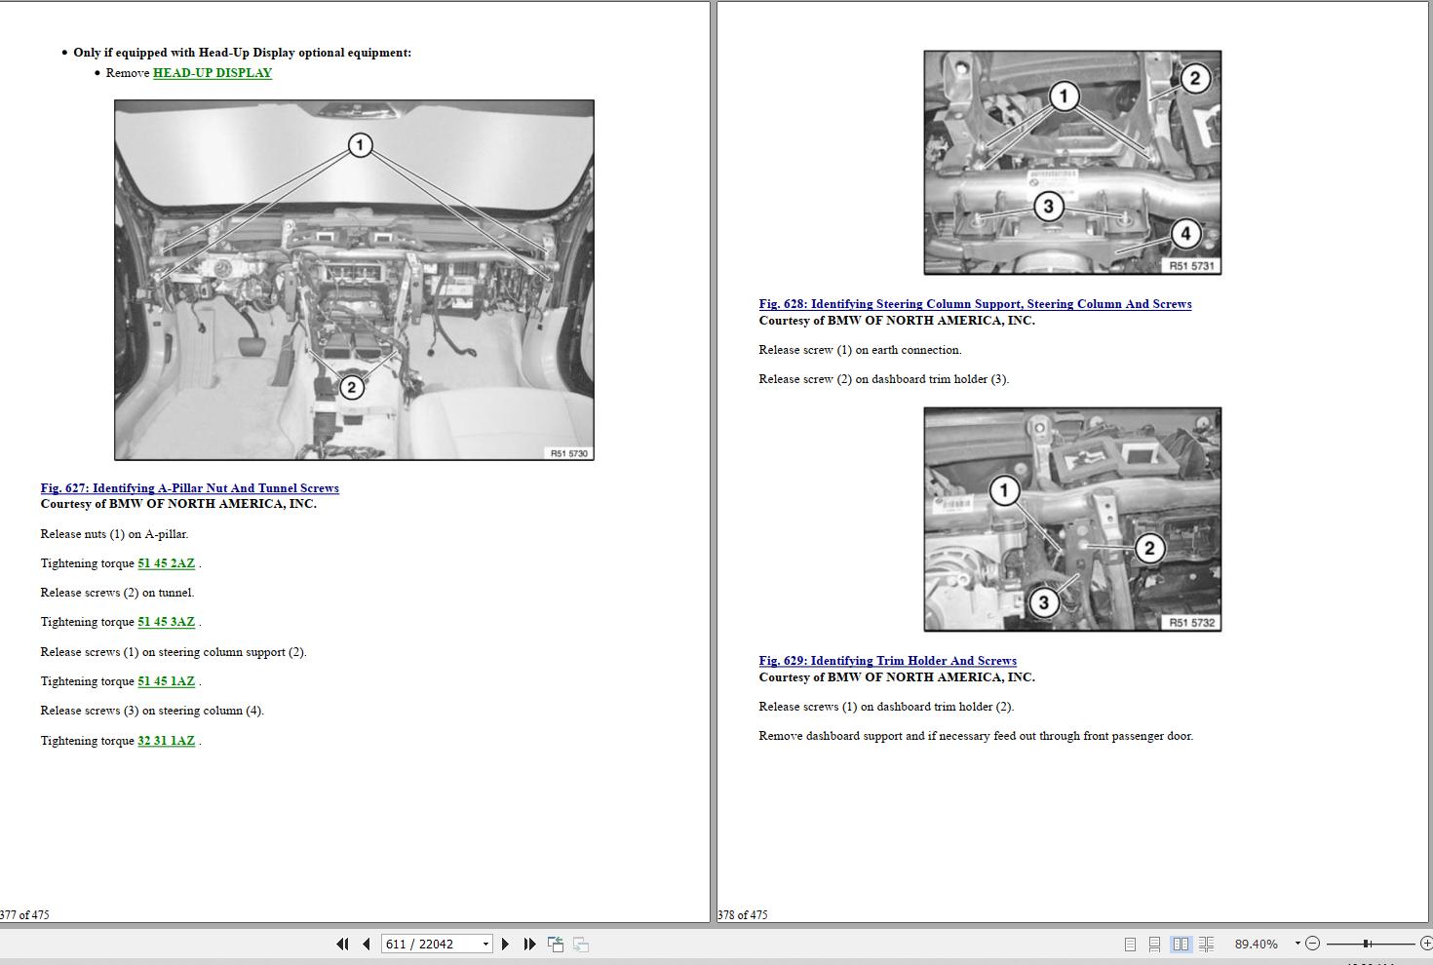The image size is (1433, 965).
Task: Select the two-page facing view
Action: point(1181,944)
